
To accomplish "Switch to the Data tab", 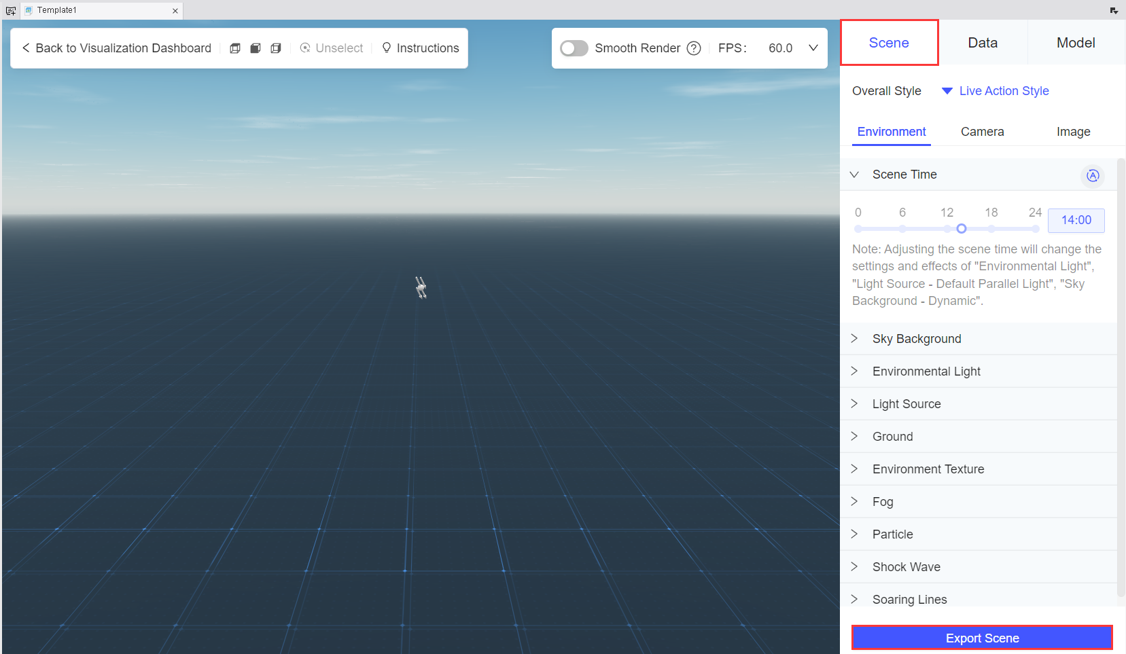I will click(983, 42).
